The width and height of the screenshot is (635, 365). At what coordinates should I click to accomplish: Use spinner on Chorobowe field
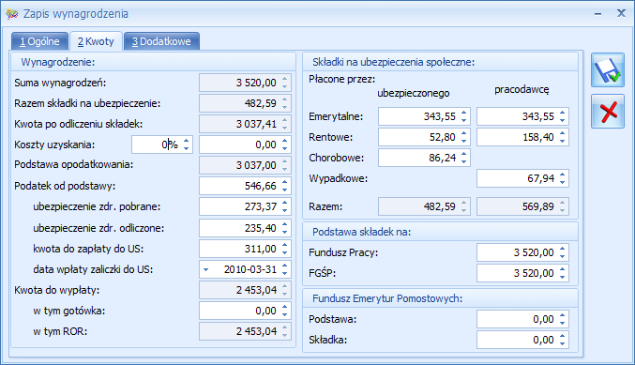[464, 158]
